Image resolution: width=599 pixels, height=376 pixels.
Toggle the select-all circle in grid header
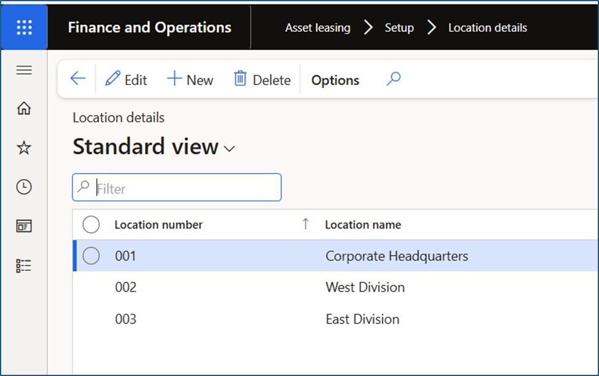pos(91,225)
